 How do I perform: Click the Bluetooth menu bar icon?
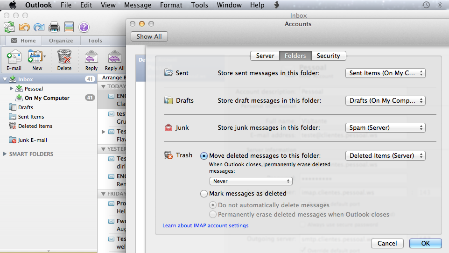coord(440,5)
